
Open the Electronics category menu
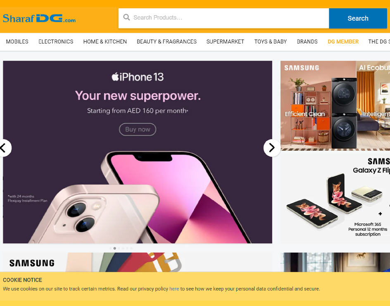point(56,42)
